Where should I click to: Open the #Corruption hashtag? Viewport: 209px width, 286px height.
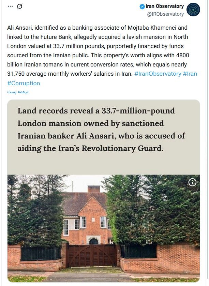(x=24, y=83)
